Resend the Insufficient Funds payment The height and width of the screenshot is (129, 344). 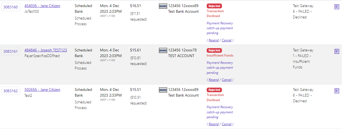(x=214, y=80)
